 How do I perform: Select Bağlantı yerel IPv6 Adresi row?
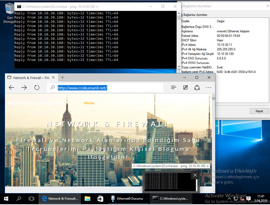(225, 72)
